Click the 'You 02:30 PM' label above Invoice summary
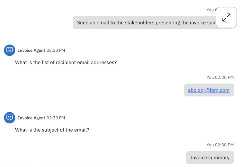245x167 pixels. [x=220, y=145]
